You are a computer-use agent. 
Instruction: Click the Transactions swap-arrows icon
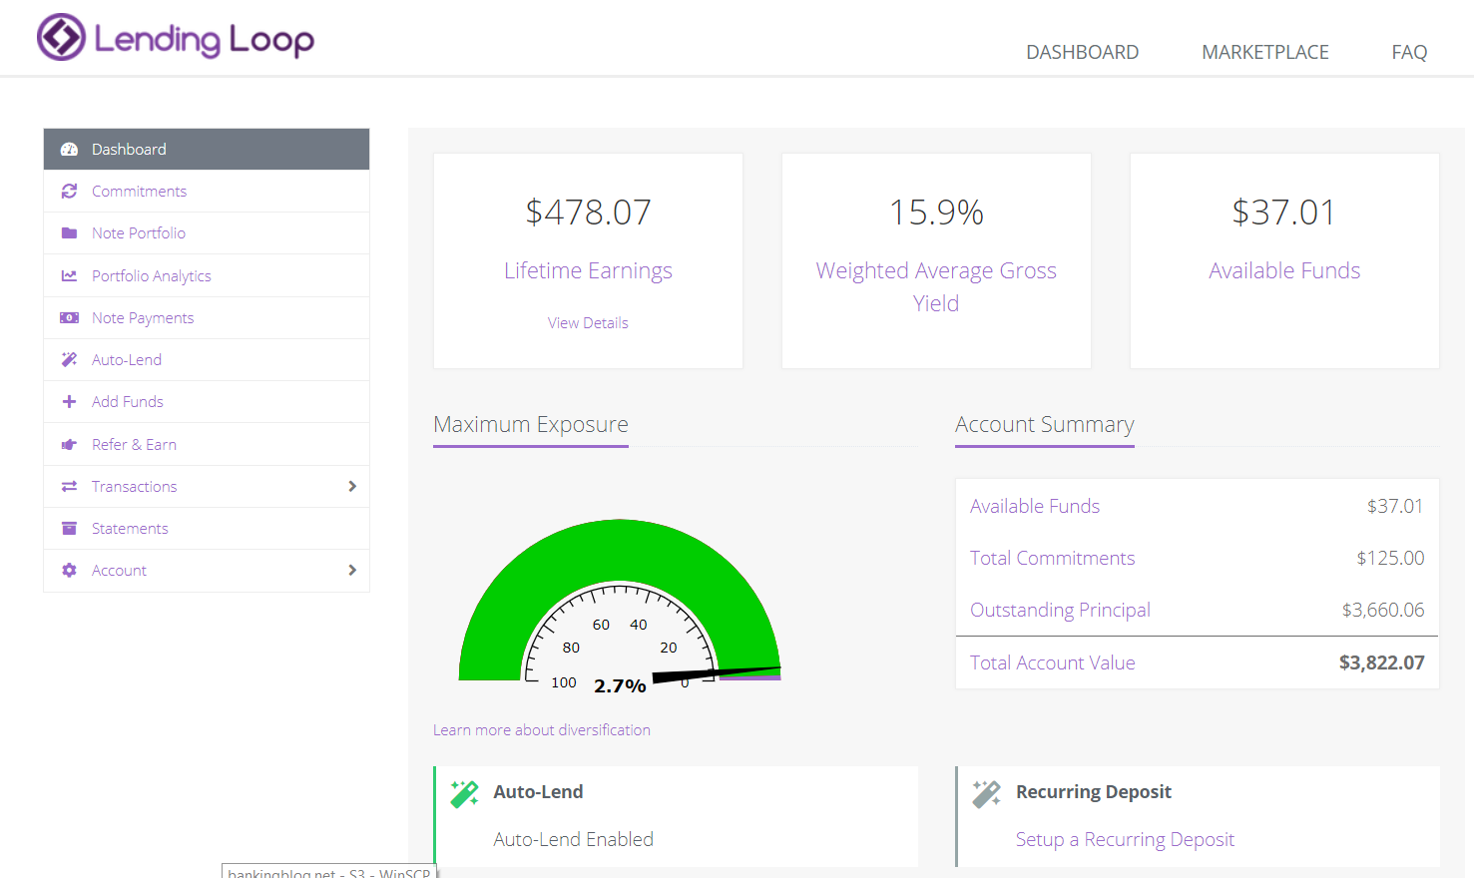[69, 486]
